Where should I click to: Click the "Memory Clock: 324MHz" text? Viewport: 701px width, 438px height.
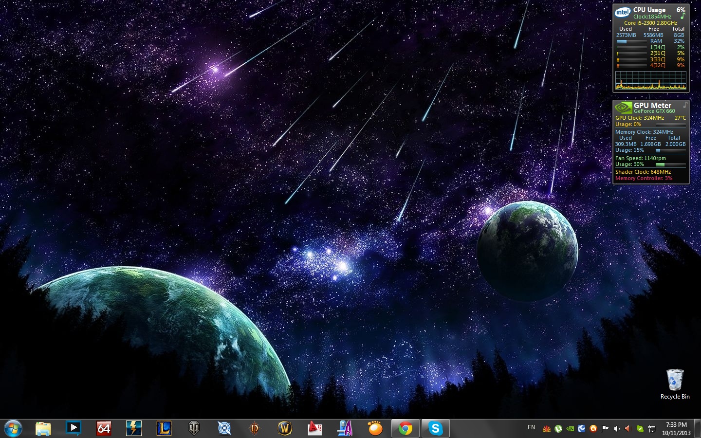[645, 132]
